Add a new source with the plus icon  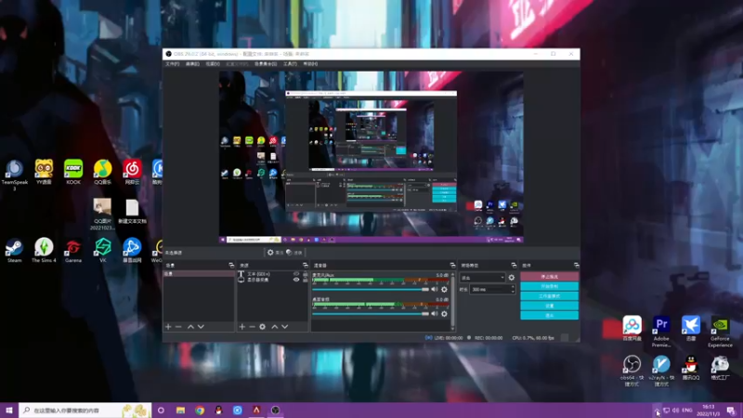(242, 327)
